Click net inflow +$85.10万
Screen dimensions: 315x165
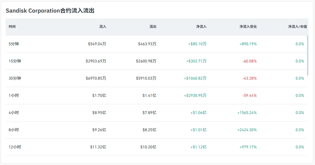197,44
